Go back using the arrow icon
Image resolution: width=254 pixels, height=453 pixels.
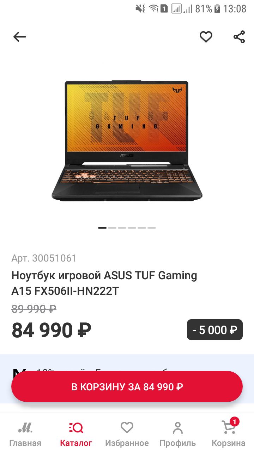pyautogui.click(x=20, y=37)
